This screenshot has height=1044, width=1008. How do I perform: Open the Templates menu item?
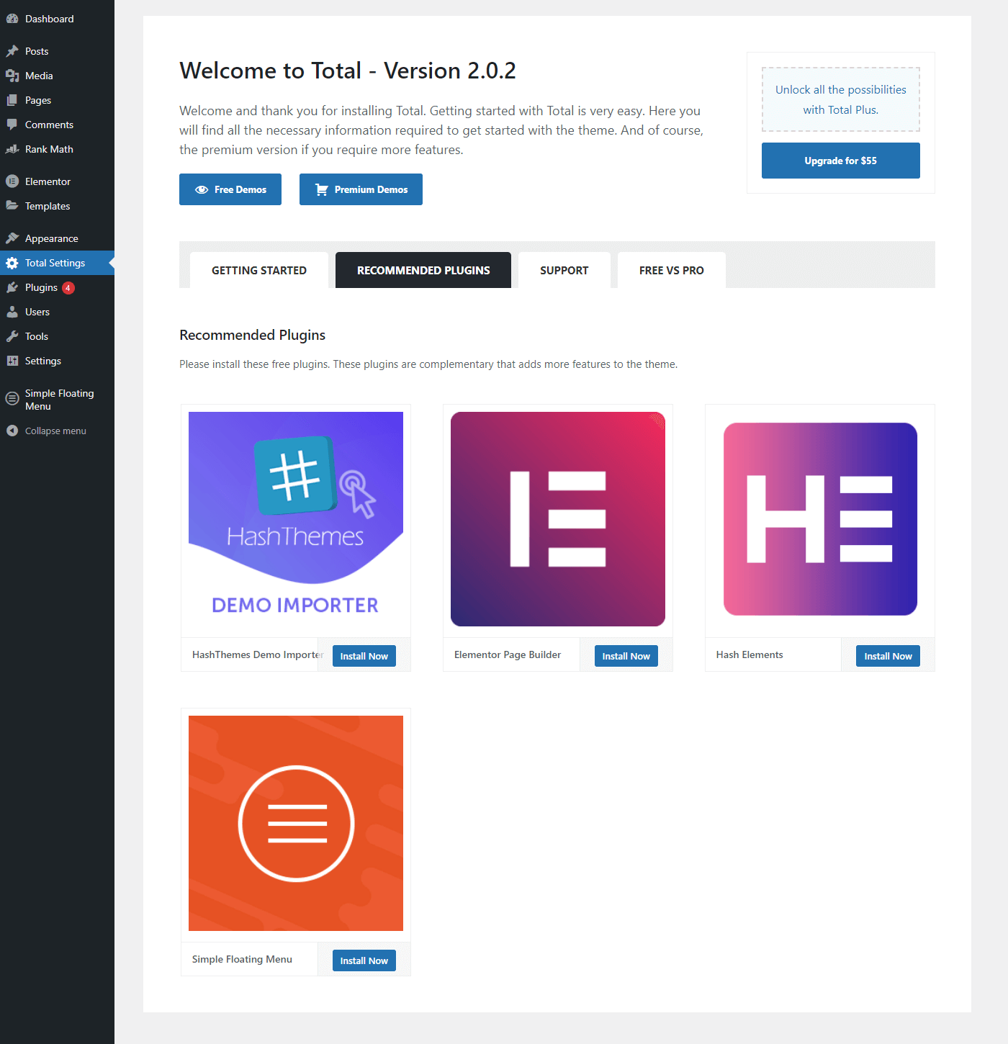(x=57, y=206)
